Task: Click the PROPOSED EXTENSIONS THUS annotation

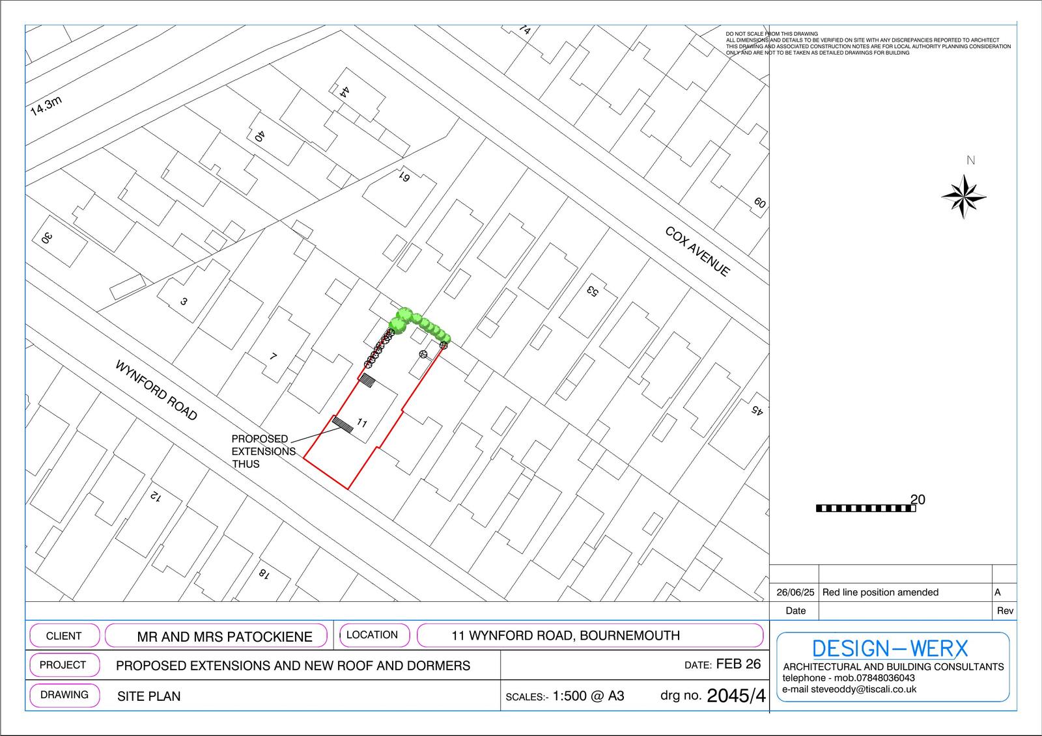Action: tap(263, 451)
